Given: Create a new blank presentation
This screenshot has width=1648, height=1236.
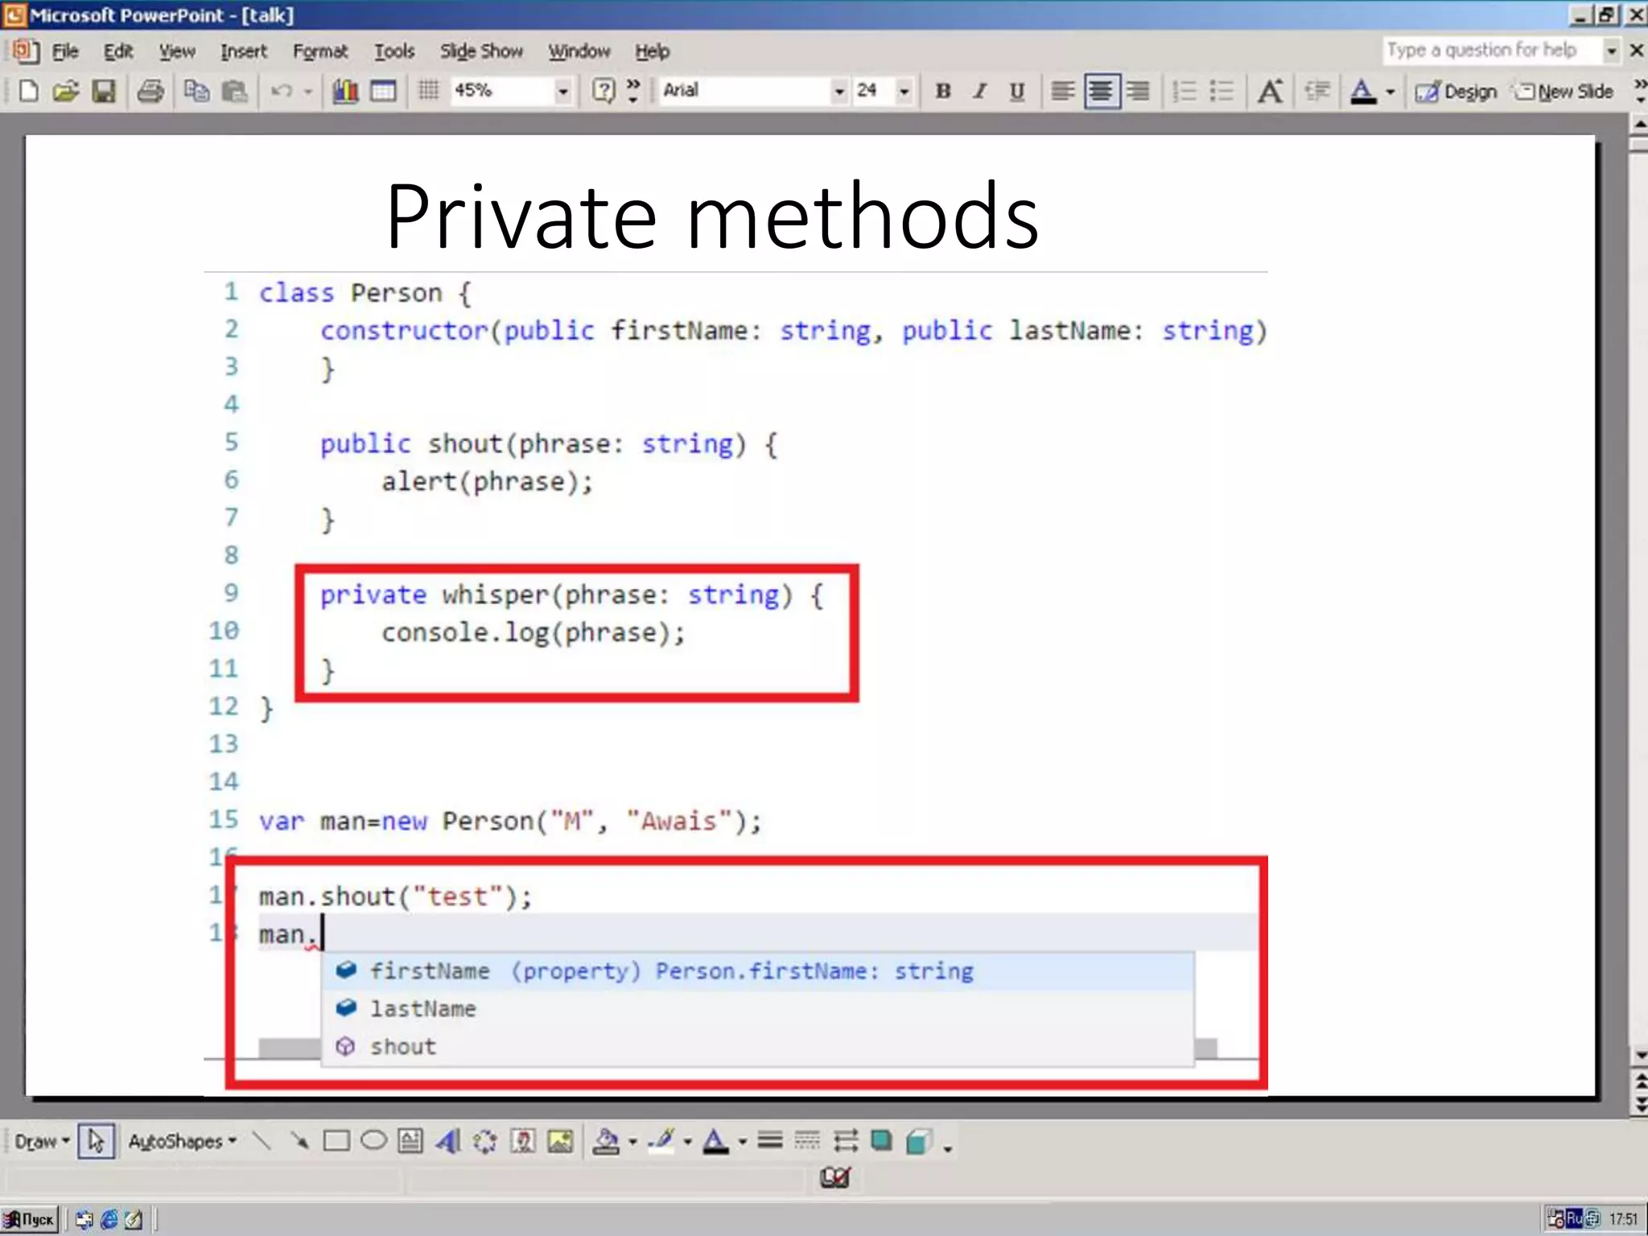Looking at the screenshot, I should pos(28,91).
